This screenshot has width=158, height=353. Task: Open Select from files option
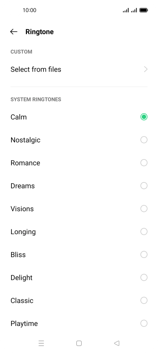click(x=79, y=69)
